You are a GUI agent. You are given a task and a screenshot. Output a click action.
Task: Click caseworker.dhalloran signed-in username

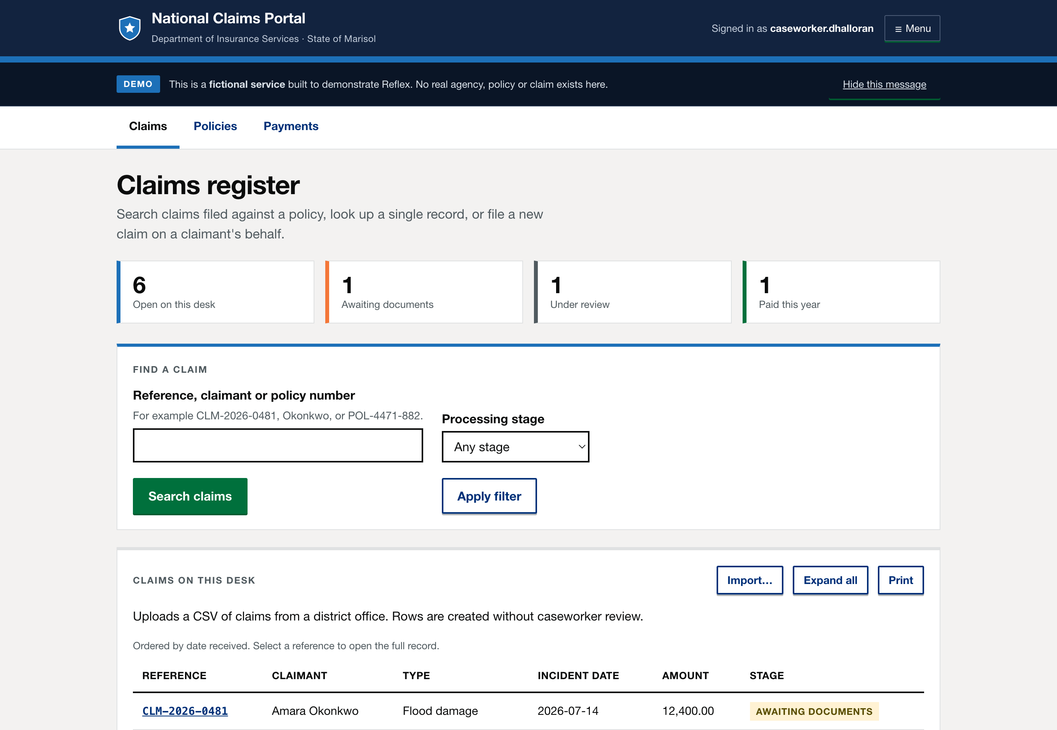point(821,28)
